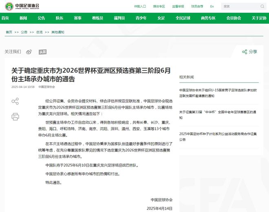The width and height of the screenshot is (269, 212).
Task: Click the source label 中国足球协会 under headline
Action: click(46, 87)
